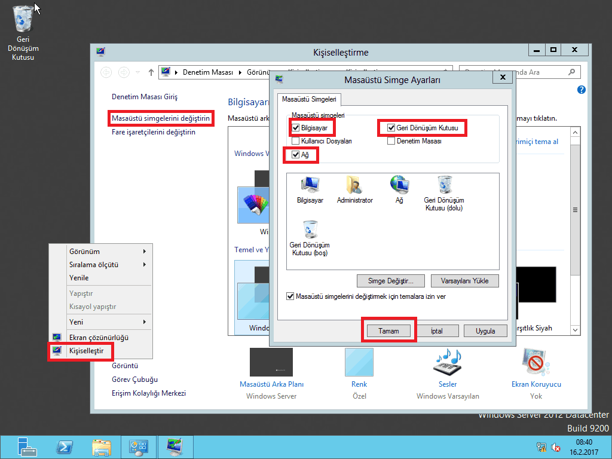The height and width of the screenshot is (459, 612).
Task: Check the Kullanıcı Dosyaları checkbox
Action: (296, 142)
